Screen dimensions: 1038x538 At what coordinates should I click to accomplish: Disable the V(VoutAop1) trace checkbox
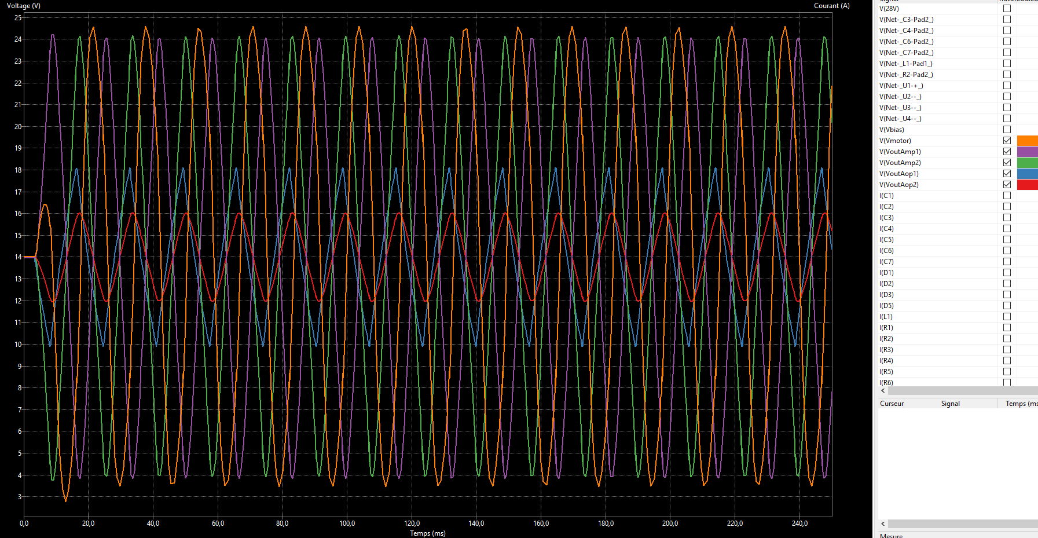1007,174
